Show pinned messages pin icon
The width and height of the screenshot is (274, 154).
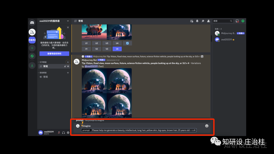coord(203,21)
